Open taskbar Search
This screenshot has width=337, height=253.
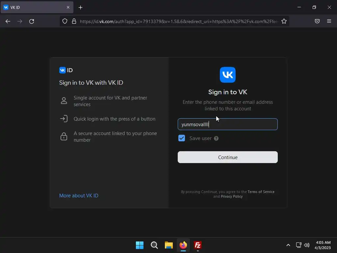(154, 245)
